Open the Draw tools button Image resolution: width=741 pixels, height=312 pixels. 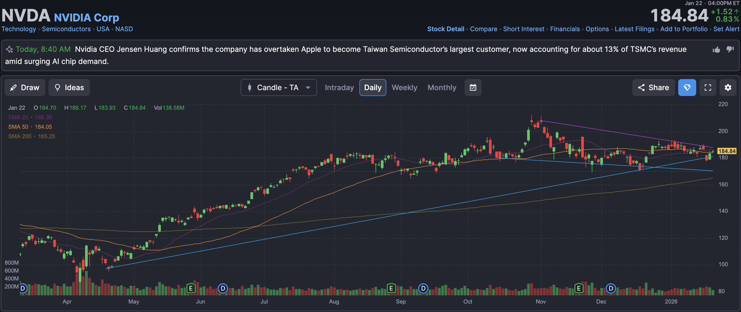pyautogui.click(x=25, y=88)
